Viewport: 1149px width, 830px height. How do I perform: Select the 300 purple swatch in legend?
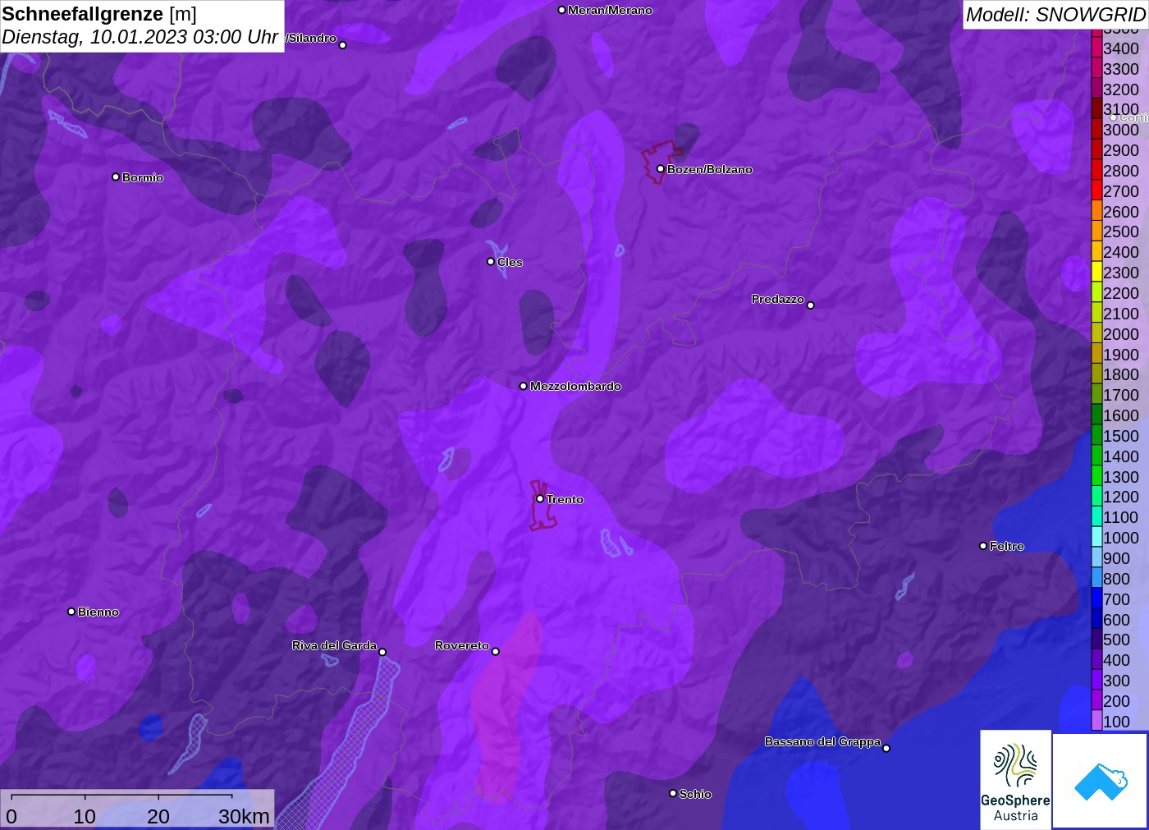coord(1096,680)
